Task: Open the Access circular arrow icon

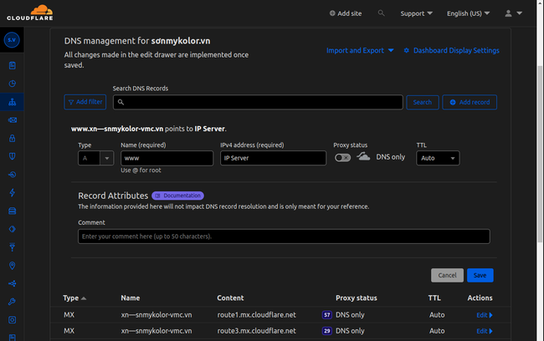Action: point(13,175)
